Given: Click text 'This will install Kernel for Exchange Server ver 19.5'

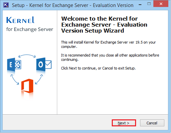Looking at the screenshot, I should [102, 42].
